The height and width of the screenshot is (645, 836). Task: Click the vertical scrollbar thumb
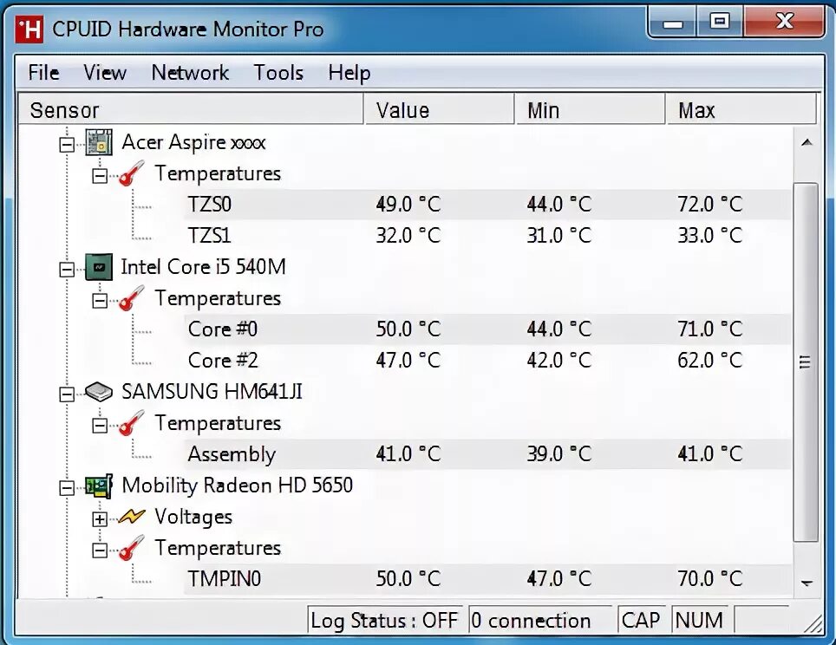coord(806,362)
